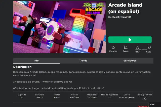Switch to the Servidores tab
Screen dimensions: 161x107
(x=130, y=61)
